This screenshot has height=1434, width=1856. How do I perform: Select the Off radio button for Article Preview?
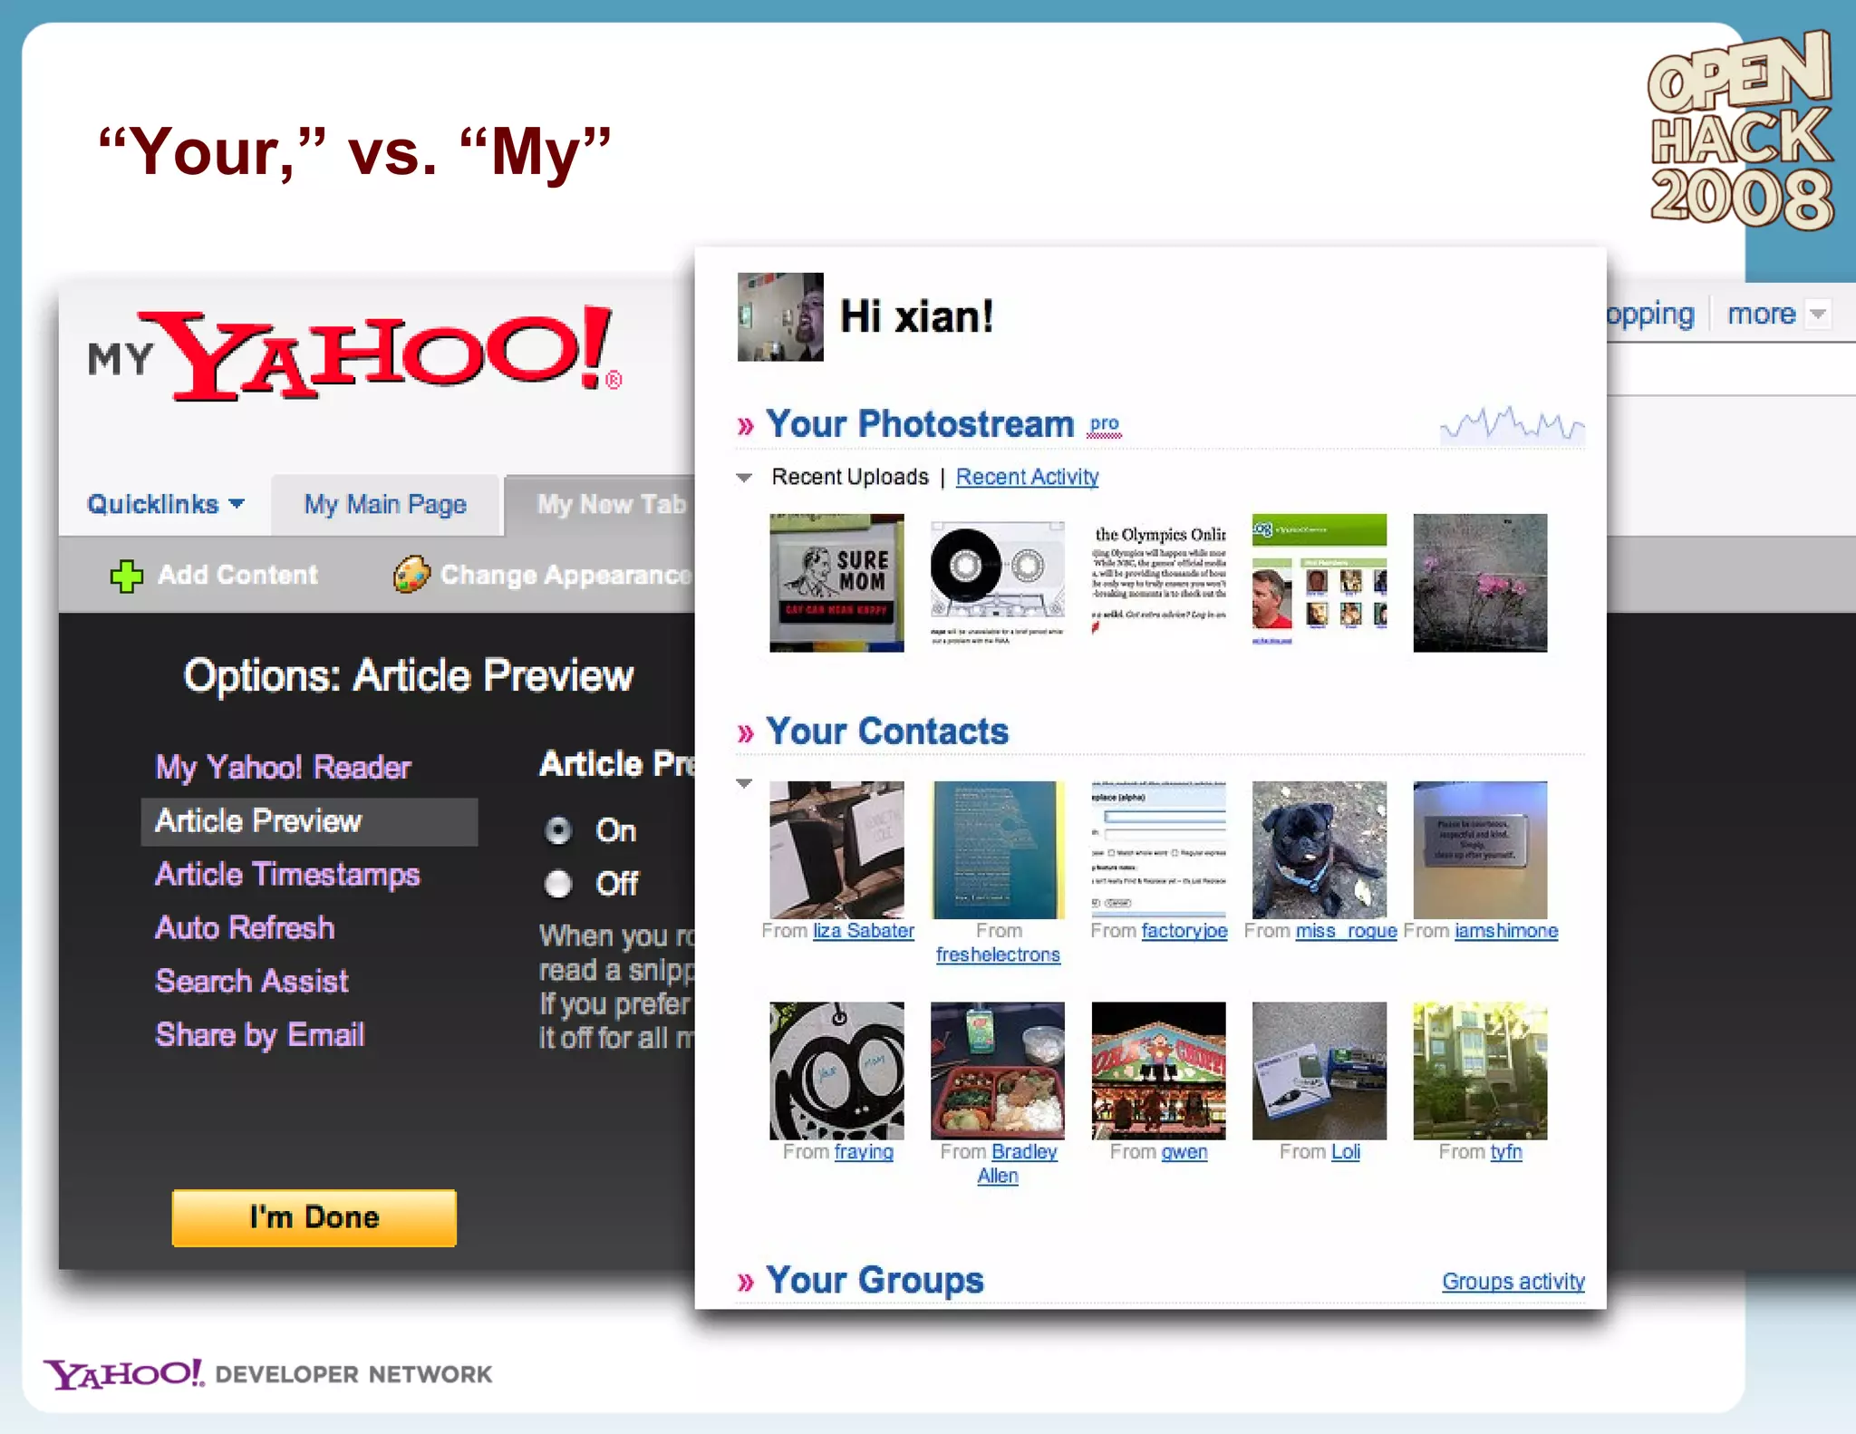pyautogui.click(x=558, y=883)
